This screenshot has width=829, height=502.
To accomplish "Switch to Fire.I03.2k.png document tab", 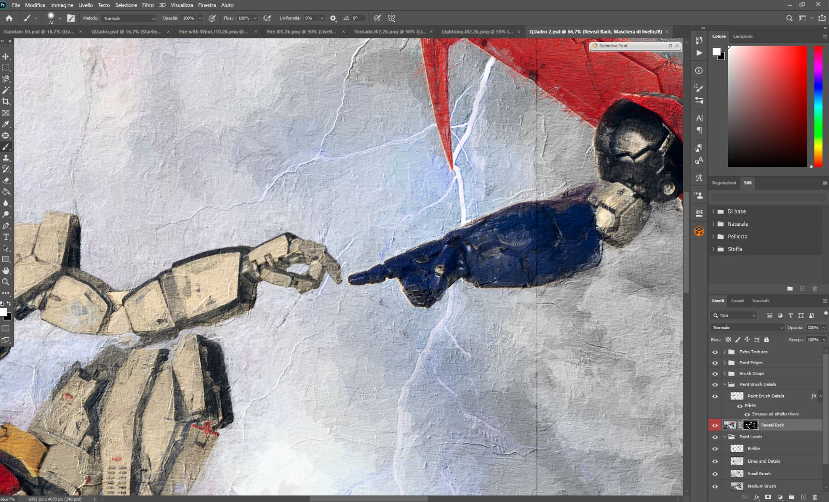I will [301, 32].
